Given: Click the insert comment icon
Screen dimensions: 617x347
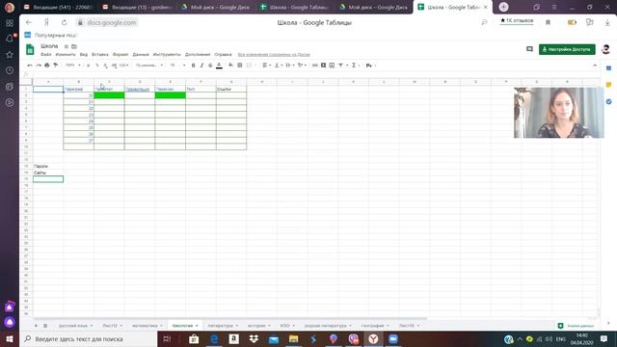Looking at the screenshot, I should coord(324,66).
